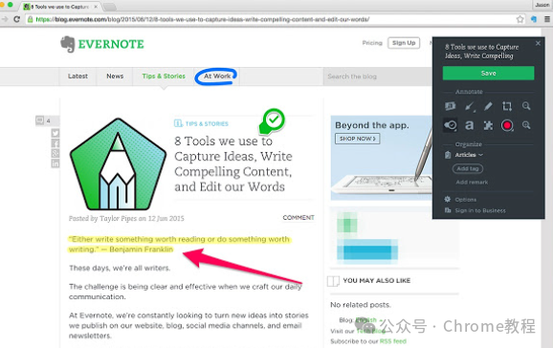Click the TIPS & STORIES category link
The image size is (553, 348).
click(207, 123)
